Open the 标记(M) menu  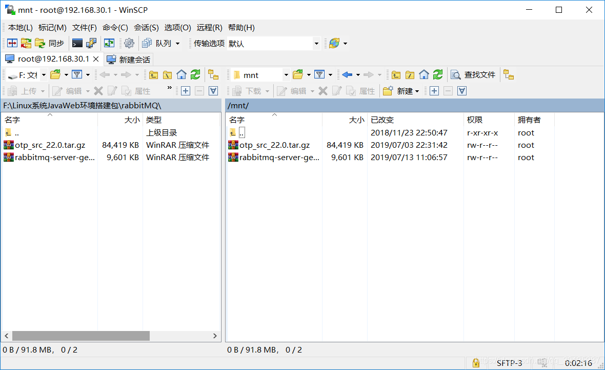pyautogui.click(x=52, y=27)
